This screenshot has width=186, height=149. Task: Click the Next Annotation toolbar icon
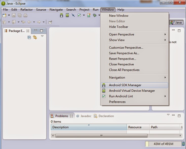point(4,22)
